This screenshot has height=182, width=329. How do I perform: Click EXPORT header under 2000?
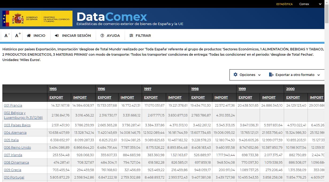(293, 98)
